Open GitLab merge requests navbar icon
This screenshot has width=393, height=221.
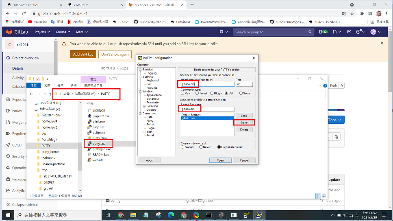tap(337, 32)
